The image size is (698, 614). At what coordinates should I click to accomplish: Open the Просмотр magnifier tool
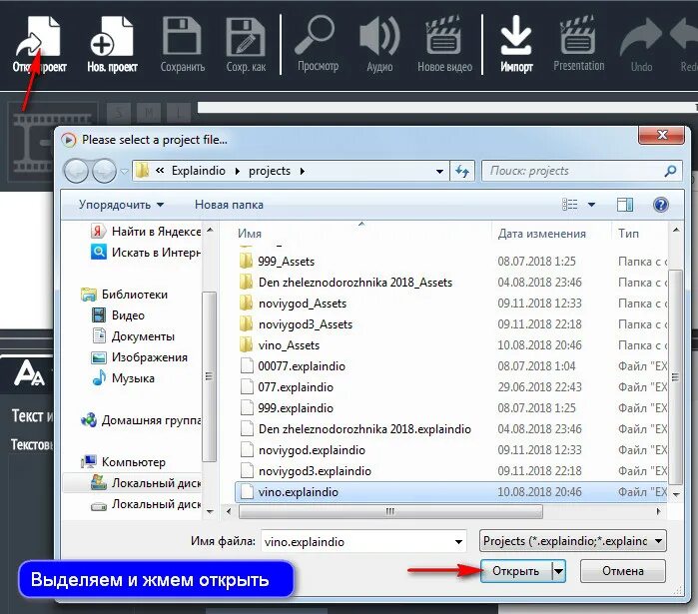tap(317, 36)
